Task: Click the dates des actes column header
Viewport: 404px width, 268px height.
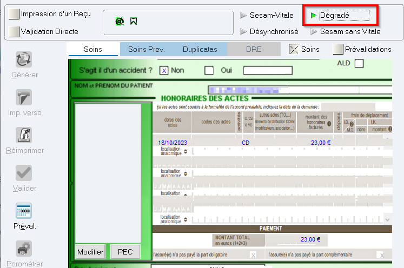Action: point(173,122)
